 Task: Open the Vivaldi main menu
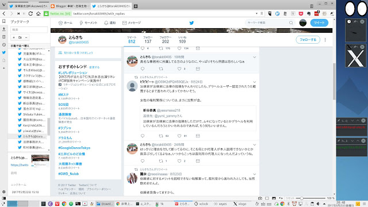point(3,5)
